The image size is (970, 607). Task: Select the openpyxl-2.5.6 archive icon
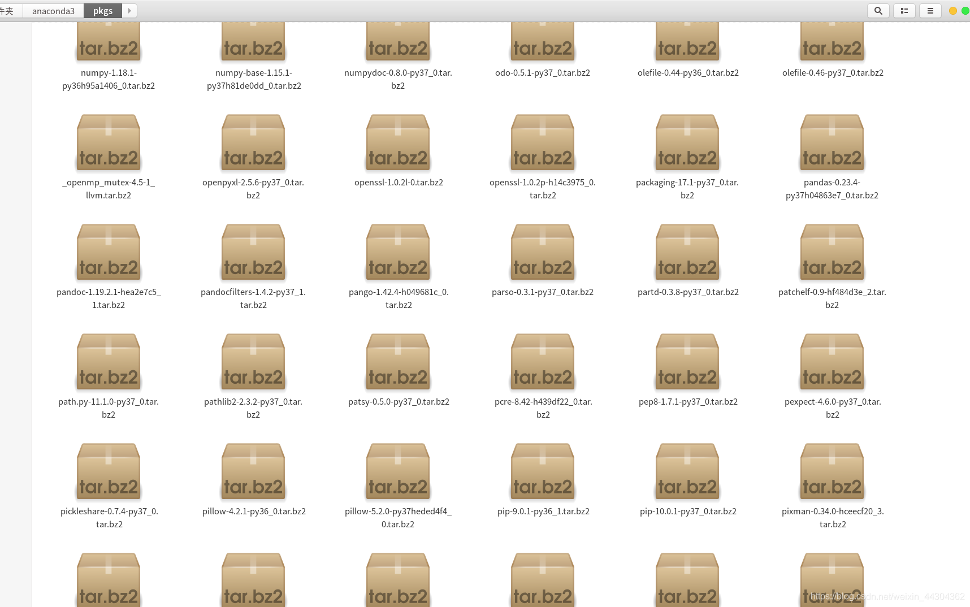tap(253, 142)
